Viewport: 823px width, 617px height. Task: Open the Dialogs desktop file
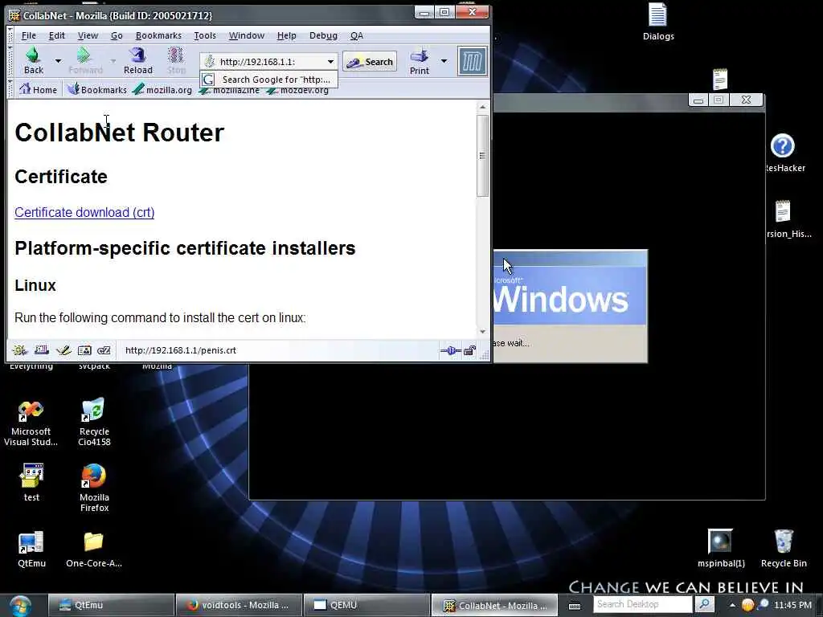pos(658,22)
